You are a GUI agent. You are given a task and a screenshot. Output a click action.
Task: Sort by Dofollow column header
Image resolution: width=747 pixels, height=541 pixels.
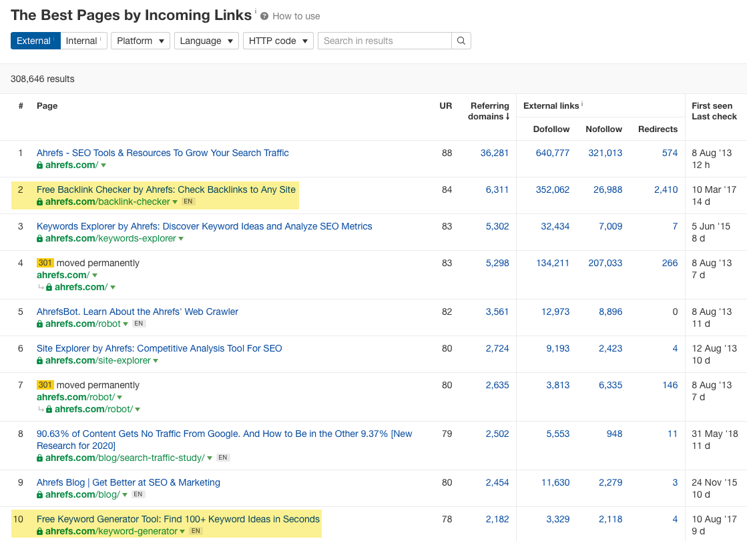point(551,129)
